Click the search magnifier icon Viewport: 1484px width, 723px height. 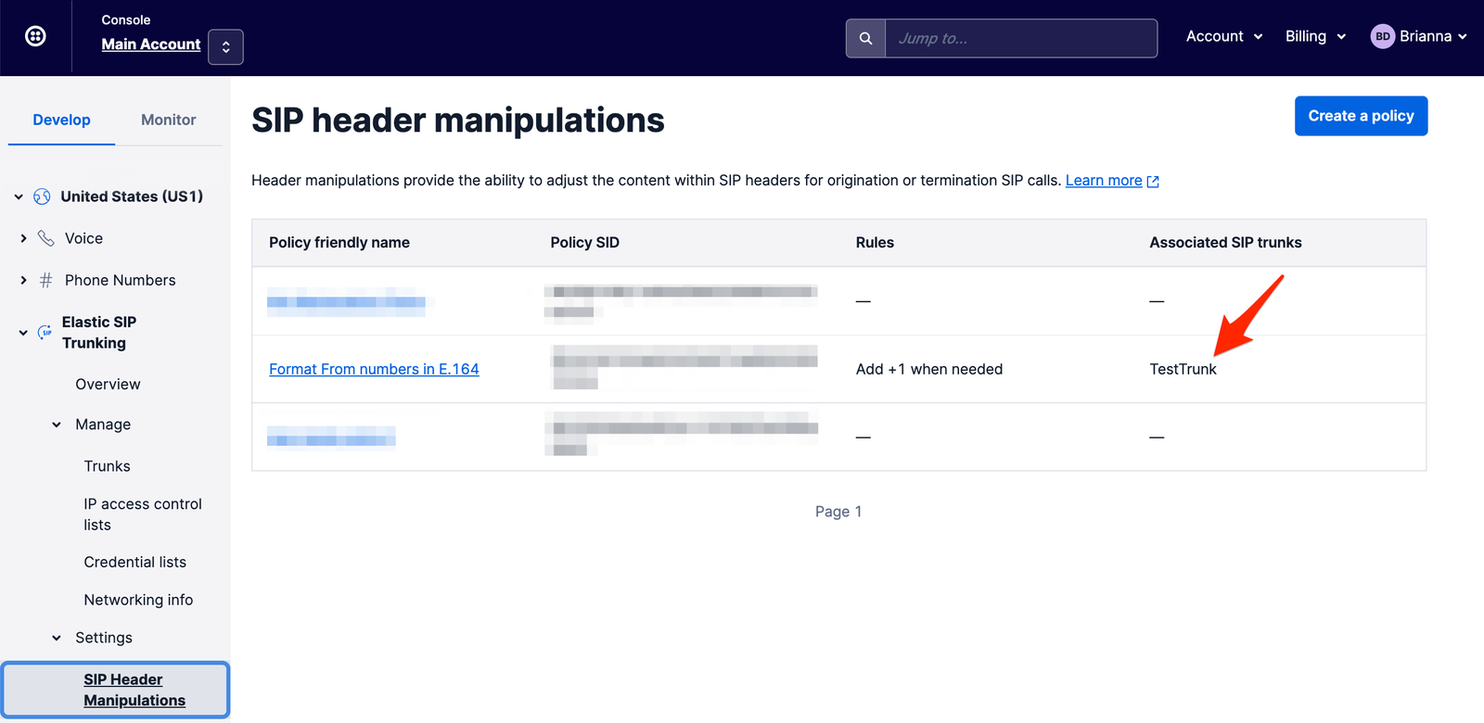tap(865, 38)
